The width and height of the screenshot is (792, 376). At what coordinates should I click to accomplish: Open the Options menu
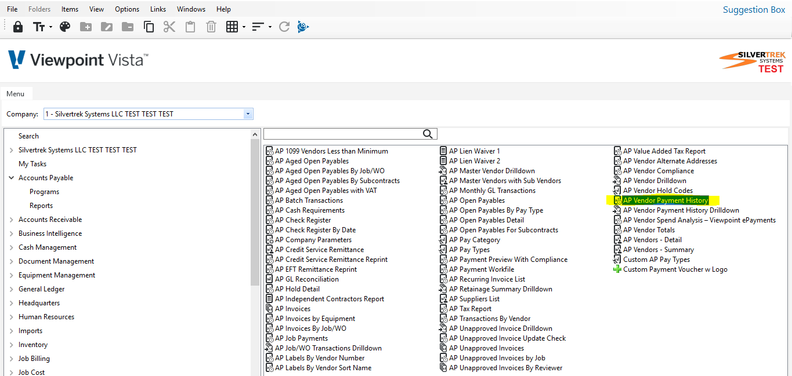pyautogui.click(x=127, y=9)
